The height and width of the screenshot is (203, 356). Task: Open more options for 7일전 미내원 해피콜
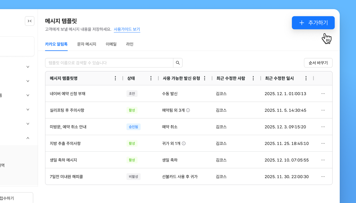[x=323, y=177]
